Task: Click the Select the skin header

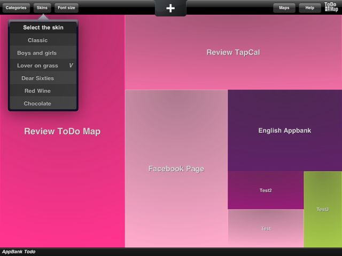Action: (43, 27)
